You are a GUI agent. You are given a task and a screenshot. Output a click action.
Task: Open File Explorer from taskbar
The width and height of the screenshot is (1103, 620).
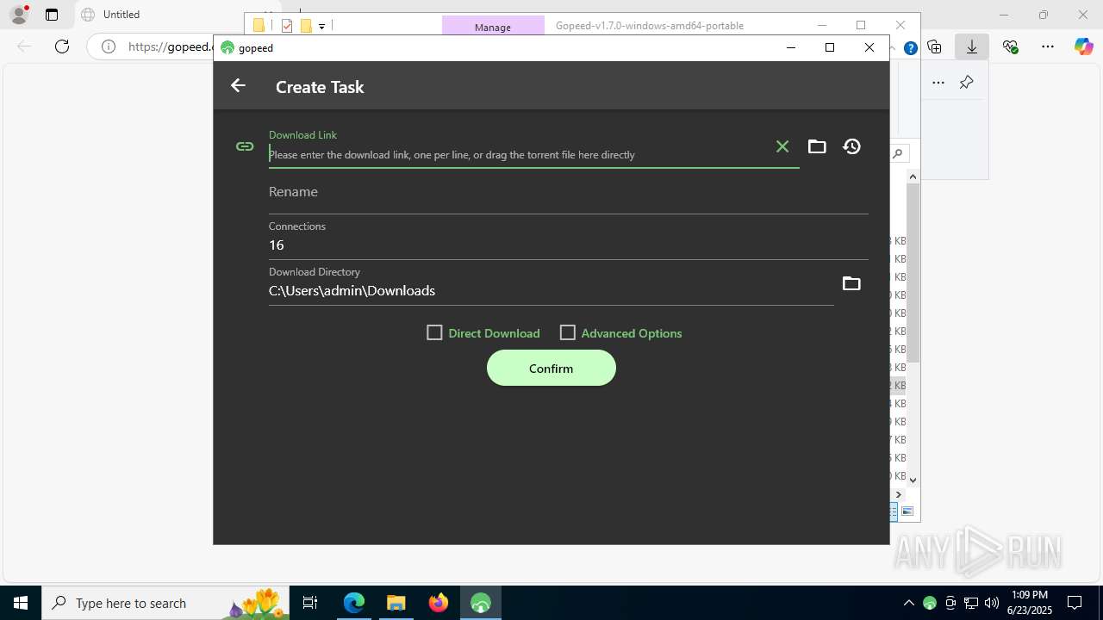396,603
